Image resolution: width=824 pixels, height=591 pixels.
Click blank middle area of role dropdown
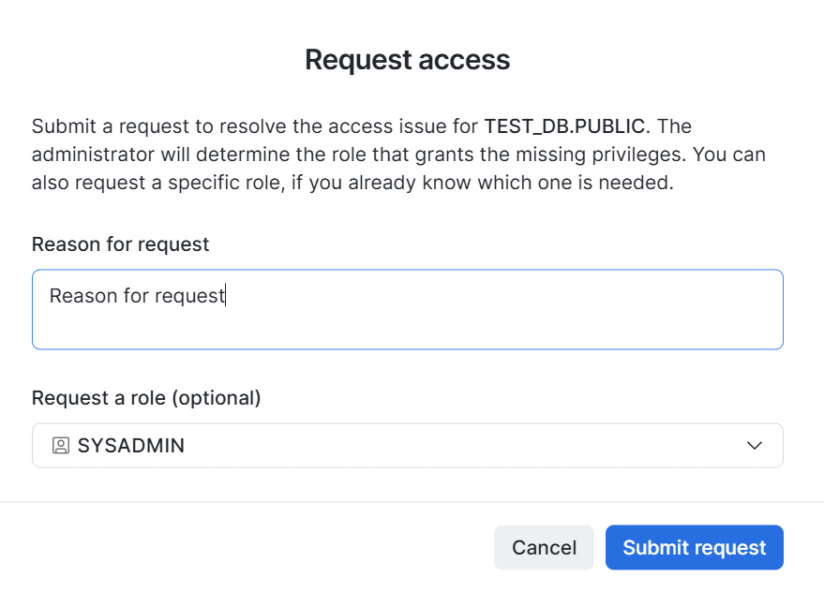tap(462, 446)
